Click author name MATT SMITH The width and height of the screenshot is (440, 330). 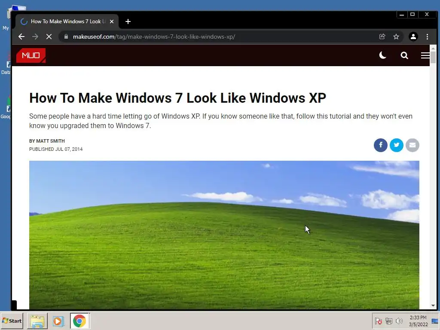51,141
